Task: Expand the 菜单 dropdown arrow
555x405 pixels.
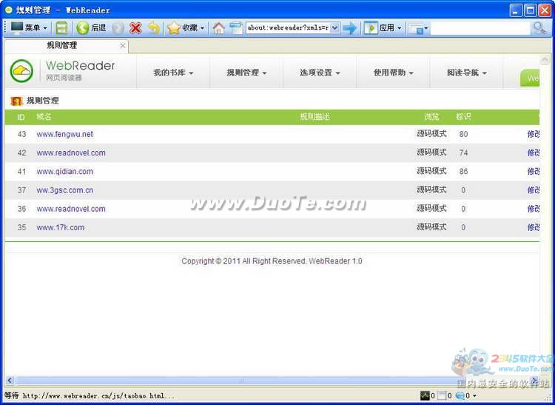Action: pyautogui.click(x=45, y=28)
